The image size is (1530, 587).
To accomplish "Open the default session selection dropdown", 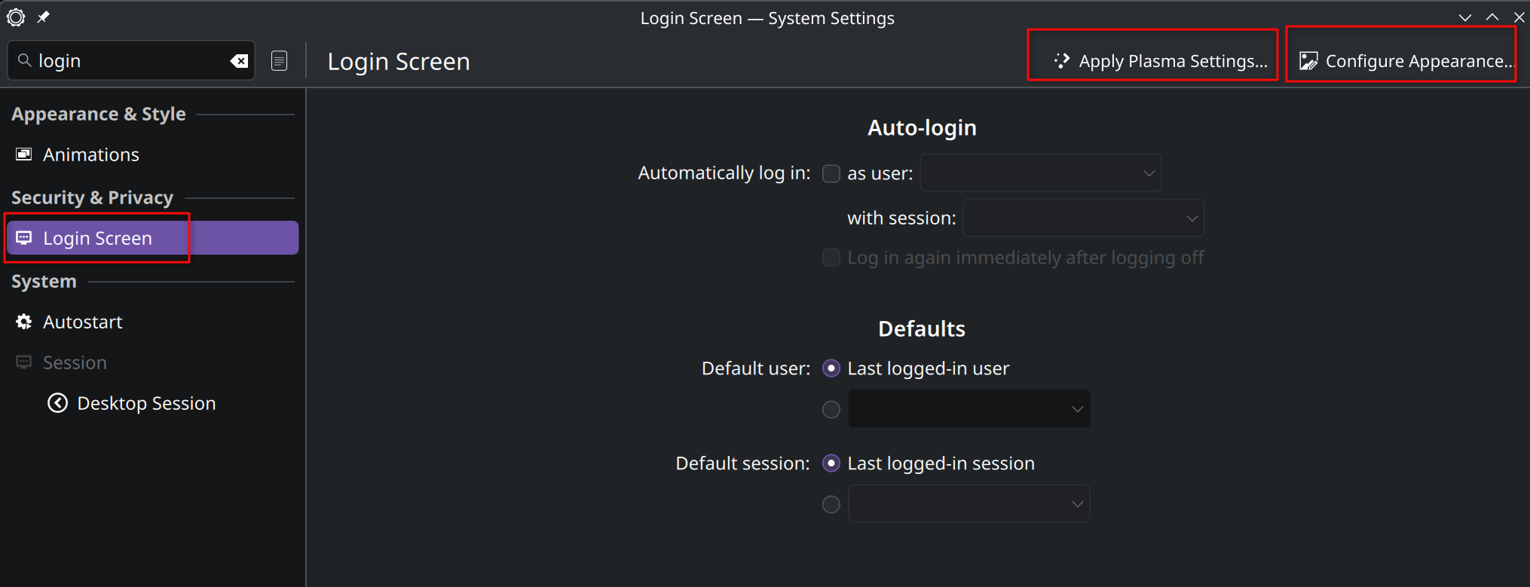I will click(x=968, y=504).
